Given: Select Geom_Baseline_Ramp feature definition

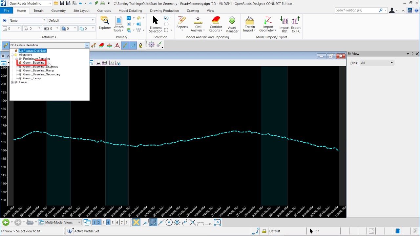Looking at the screenshot, I should click(38, 70).
